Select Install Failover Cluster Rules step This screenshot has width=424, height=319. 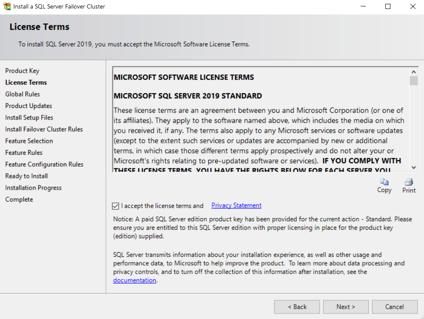coord(44,129)
